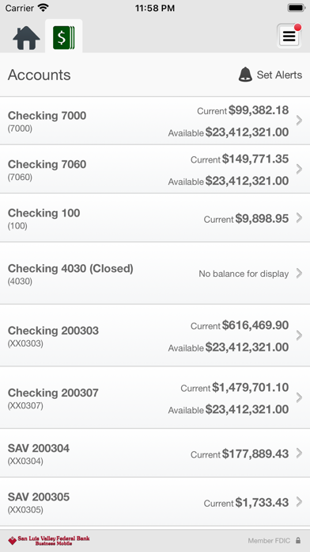
Task: Expand Checking 200303 chevron arrow
Action: click(x=299, y=335)
